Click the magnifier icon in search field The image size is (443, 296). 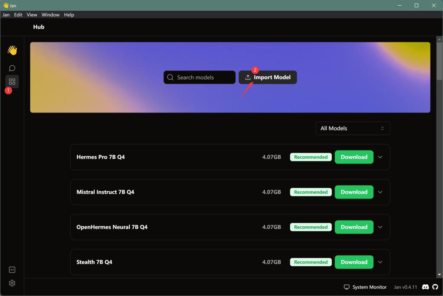170,77
